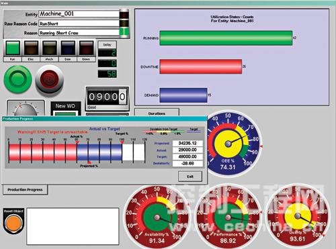Click the Actual vs Target progress bar
Viewport: 336px width, 249px height.
[77, 152]
